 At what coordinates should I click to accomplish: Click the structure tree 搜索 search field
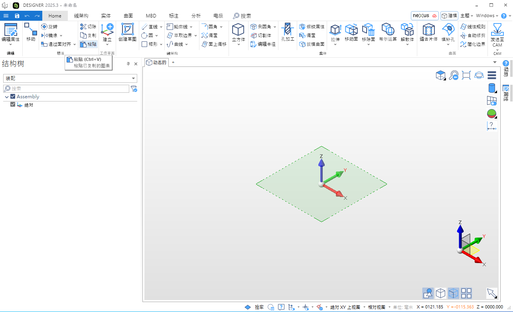66,89
